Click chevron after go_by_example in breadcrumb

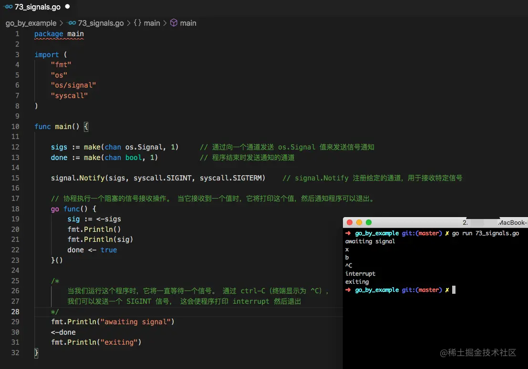(61, 23)
